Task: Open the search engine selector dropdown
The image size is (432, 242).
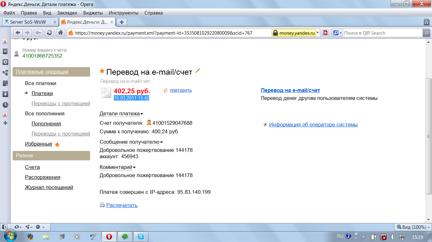Action: [x=337, y=33]
